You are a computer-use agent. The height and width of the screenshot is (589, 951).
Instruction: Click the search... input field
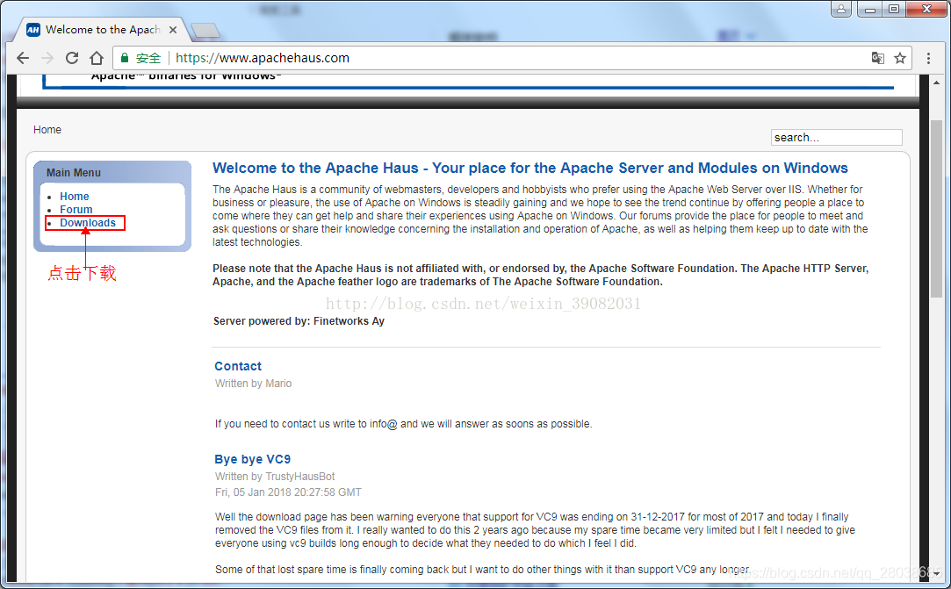click(836, 138)
